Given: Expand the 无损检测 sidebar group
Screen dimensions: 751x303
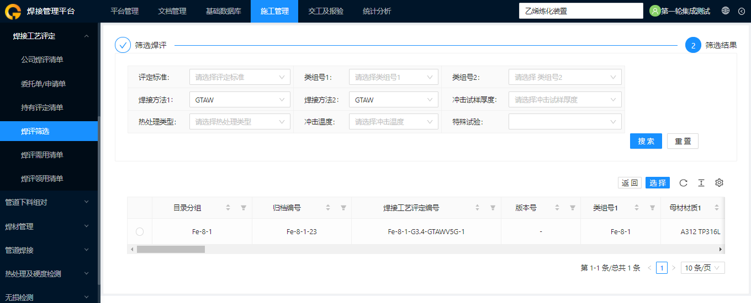Looking at the screenshot, I should click(x=49, y=297).
